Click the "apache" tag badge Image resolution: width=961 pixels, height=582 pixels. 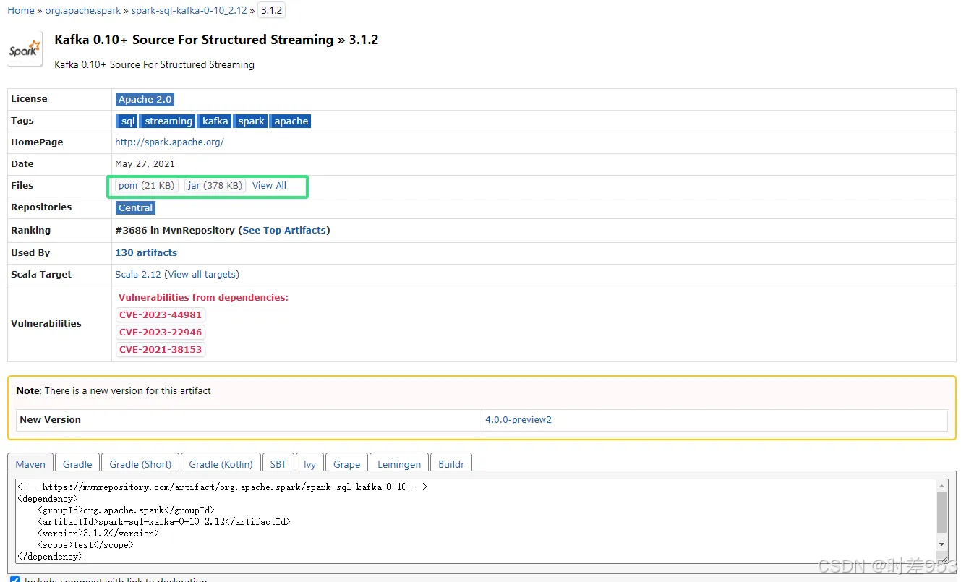290,121
